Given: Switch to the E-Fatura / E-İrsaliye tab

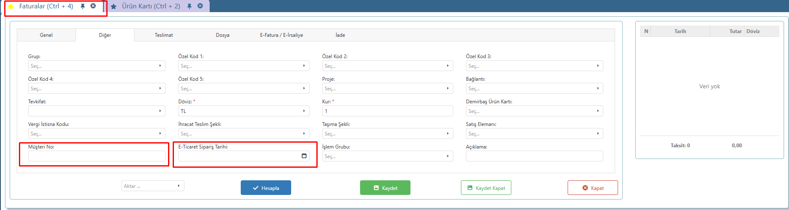Looking at the screenshot, I should click(x=281, y=35).
